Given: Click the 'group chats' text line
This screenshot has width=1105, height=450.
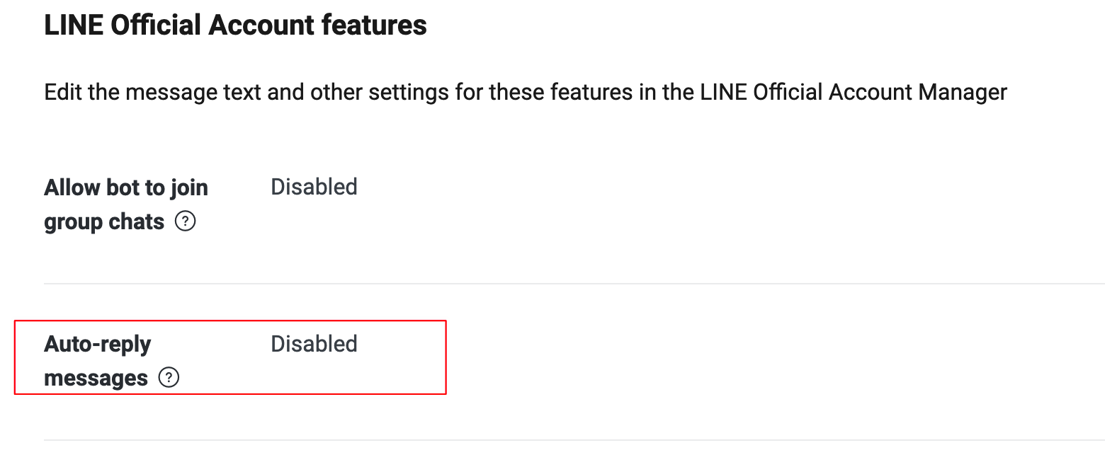Looking at the screenshot, I should click(x=104, y=222).
